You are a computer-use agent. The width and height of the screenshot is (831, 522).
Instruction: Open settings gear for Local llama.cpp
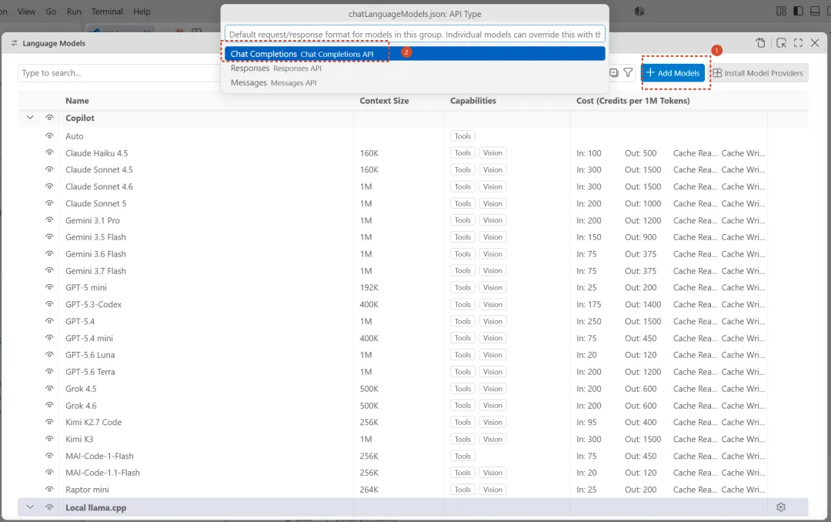click(781, 507)
